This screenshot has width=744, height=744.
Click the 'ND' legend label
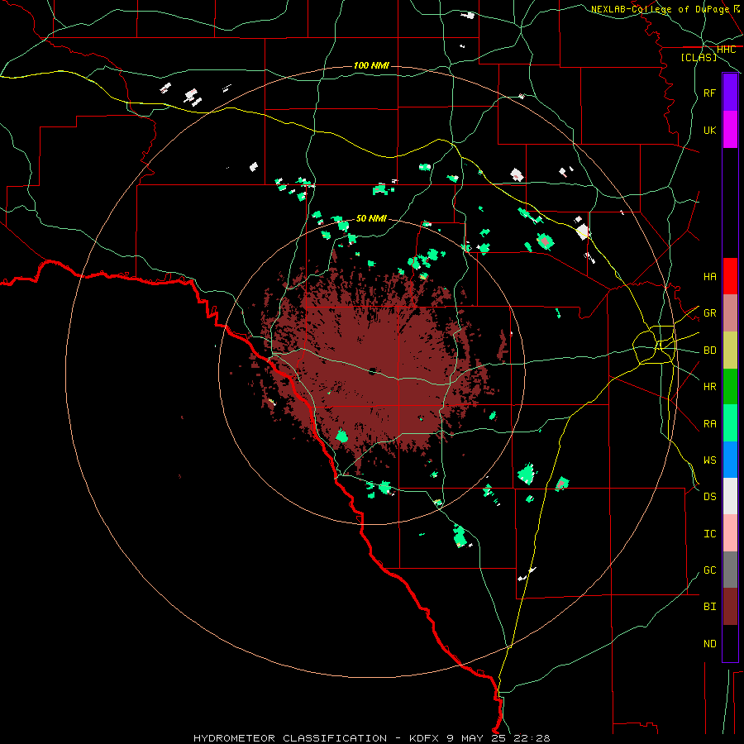click(709, 644)
